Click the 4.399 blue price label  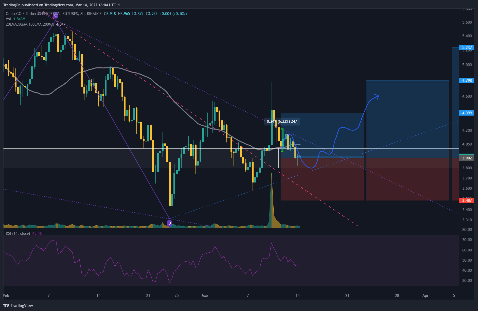click(x=467, y=113)
